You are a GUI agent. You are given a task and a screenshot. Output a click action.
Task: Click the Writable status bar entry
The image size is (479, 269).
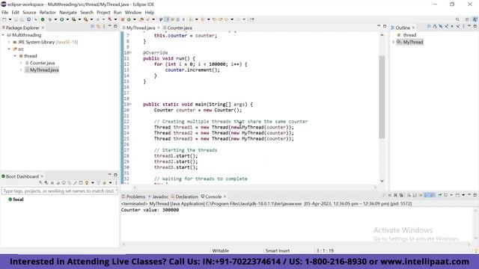[x=220, y=251]
